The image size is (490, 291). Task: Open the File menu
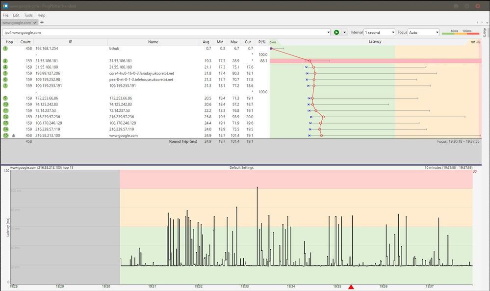[x=5, y=15]
